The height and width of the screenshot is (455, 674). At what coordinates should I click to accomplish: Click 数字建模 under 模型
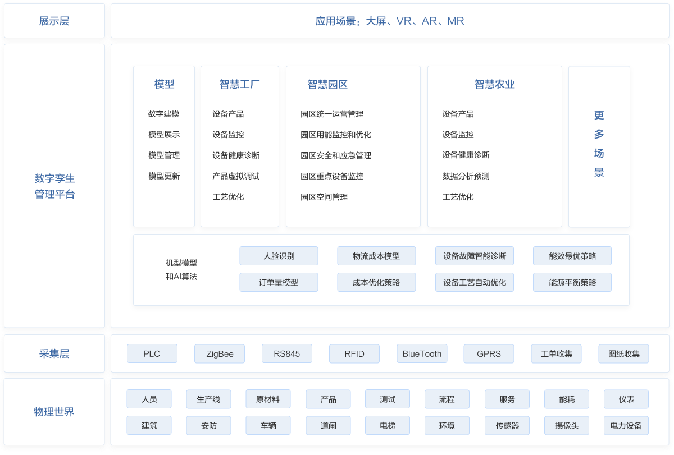[x=163, y=114]
